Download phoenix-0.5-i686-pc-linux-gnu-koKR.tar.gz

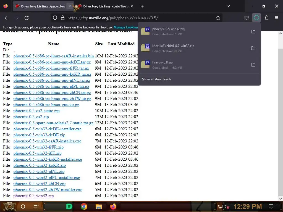(x=52, y=74)
